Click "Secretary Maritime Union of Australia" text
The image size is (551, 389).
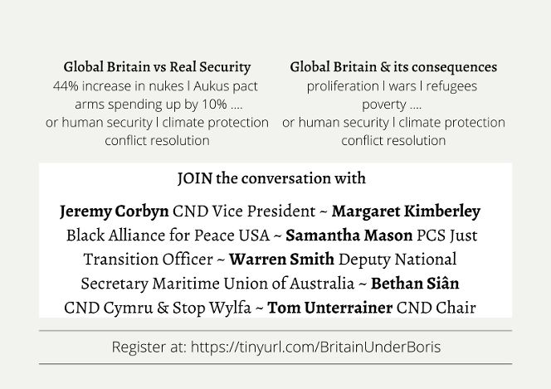click(x=218, y=284)
